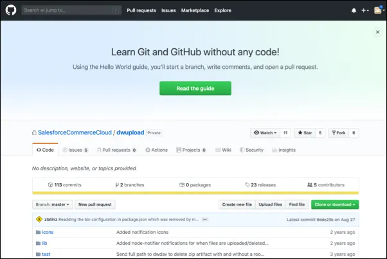Switch to the Actions tab
Viewport: 387px width, 259px height.
(x=156, y=150)
